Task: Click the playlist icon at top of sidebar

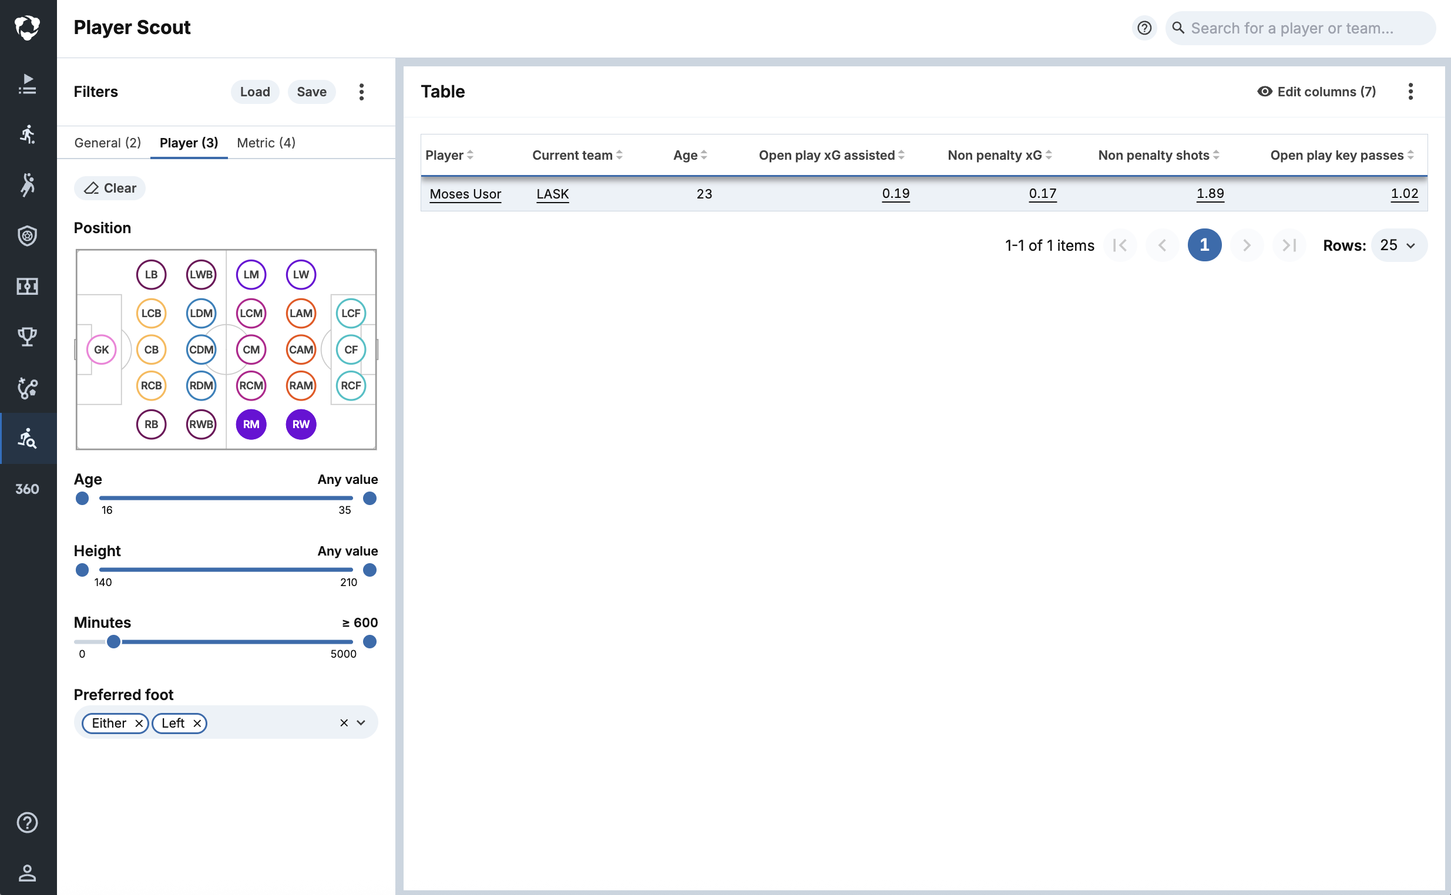Action: [27, 83]
